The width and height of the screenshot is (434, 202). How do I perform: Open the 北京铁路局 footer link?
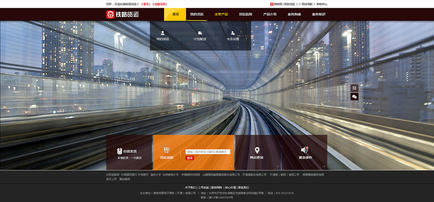tap(113, 175)
